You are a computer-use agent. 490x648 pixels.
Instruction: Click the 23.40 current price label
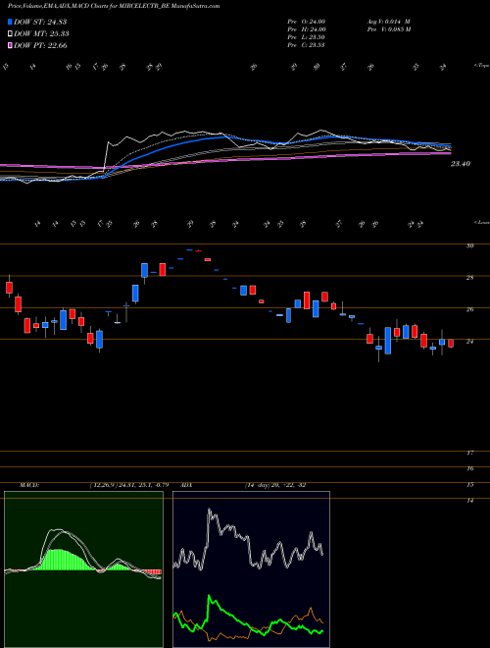click(461, 164)
